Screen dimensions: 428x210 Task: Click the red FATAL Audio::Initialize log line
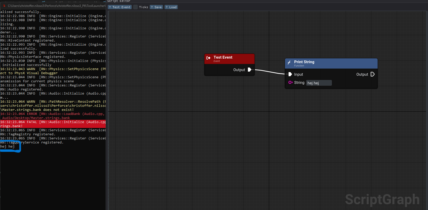coord(53,122)
